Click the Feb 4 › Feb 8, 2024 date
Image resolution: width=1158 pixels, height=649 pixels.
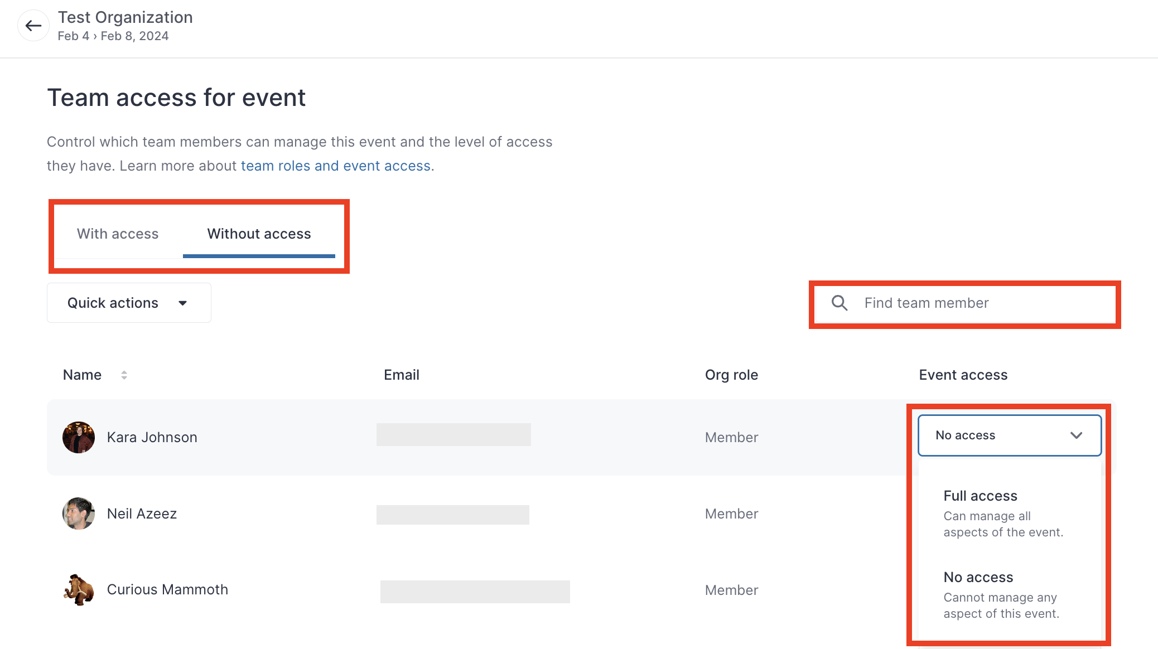113,36
